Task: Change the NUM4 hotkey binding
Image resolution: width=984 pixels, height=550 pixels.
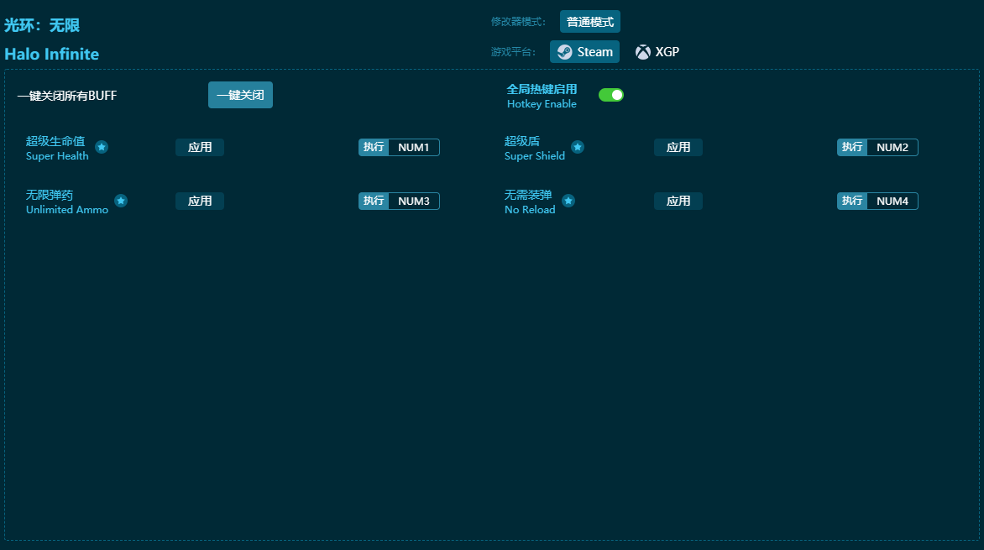Action: coord(892,202)
